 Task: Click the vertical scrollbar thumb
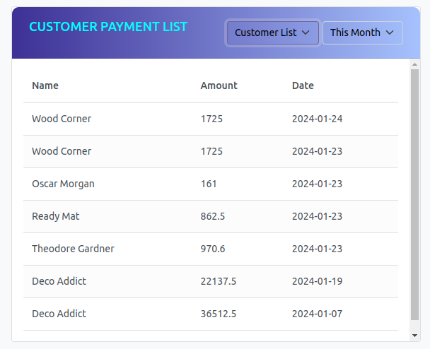pyautogui.click(x=415, y=194)
